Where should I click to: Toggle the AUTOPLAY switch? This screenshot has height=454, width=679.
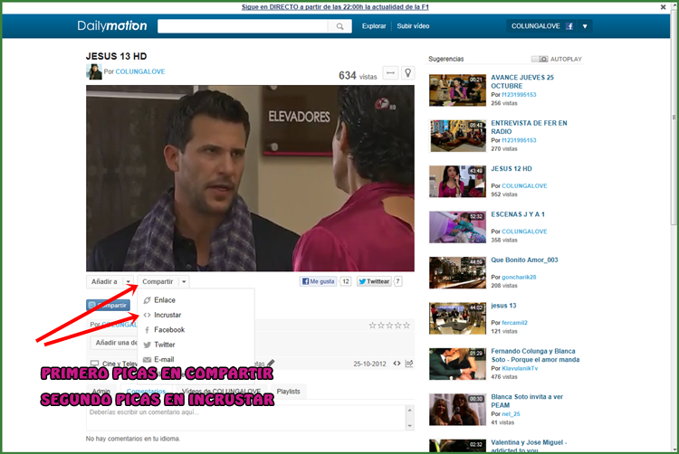pyautogui.click(x=540, y=59)
